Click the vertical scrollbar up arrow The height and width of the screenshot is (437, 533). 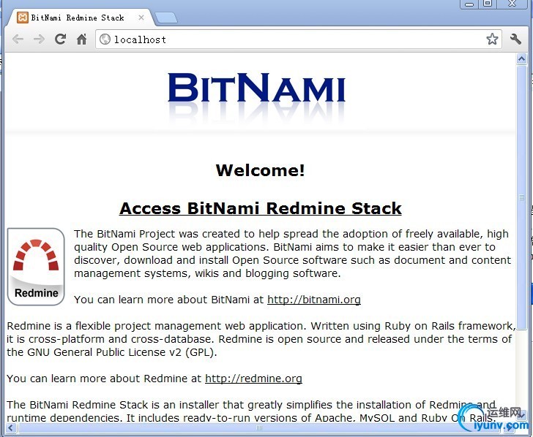coord(521,59)
